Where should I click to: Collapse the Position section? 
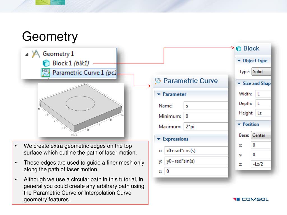[x=239, y=124]
